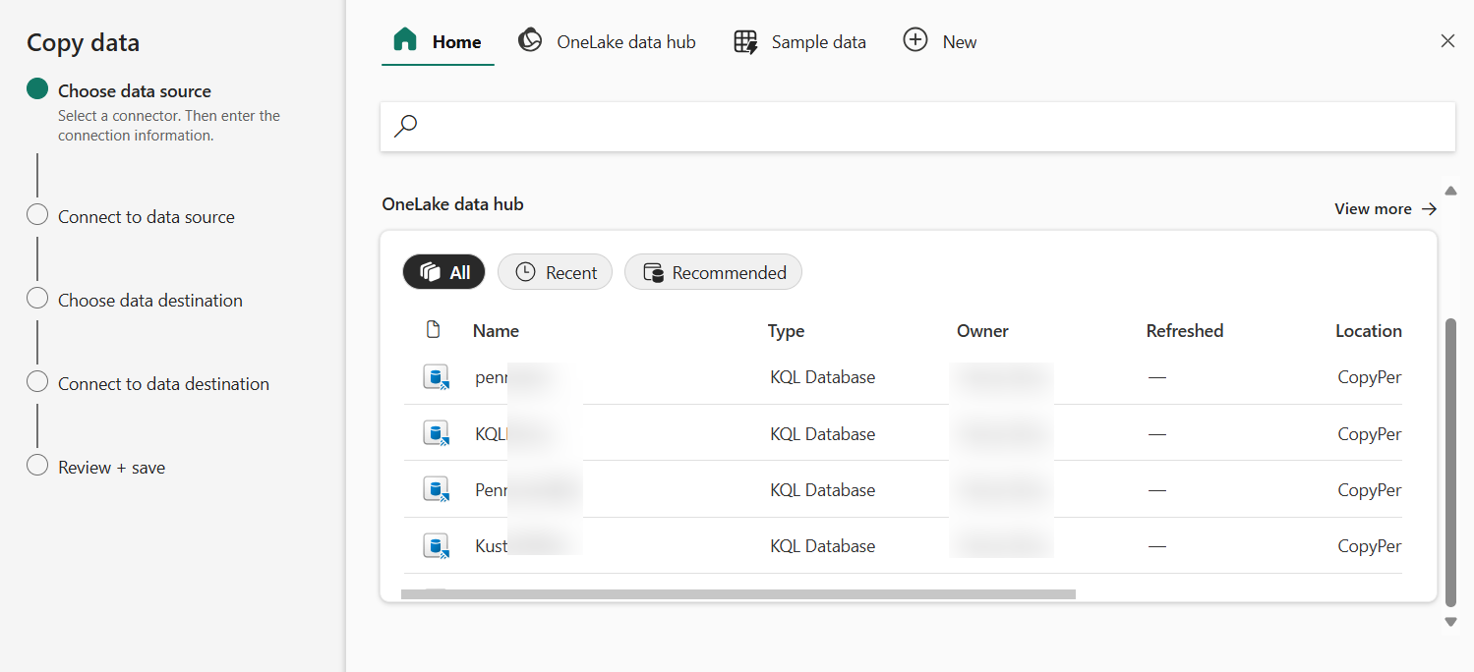Click inside the connector search box
The width and height of the screenshot is (1474, 672).
click(x=917, y=127)
